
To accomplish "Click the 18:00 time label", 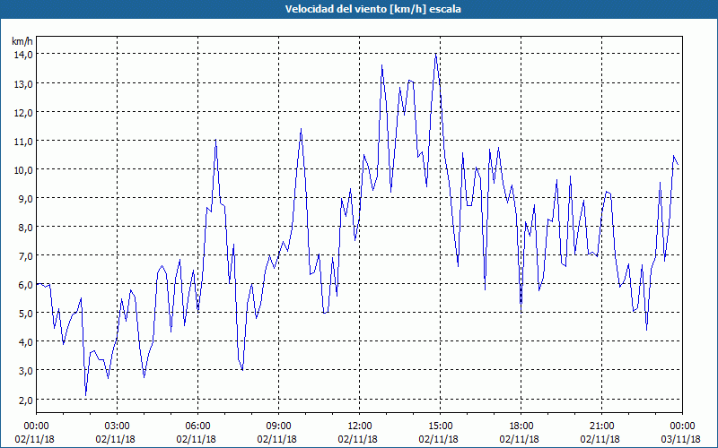I will (x=521, y=426).
